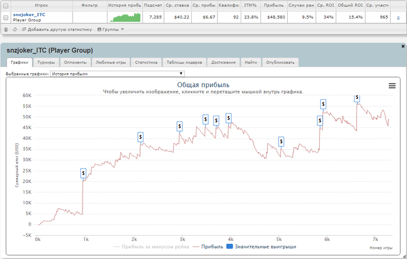Click the ITM value 23.8%

[251, 17]
